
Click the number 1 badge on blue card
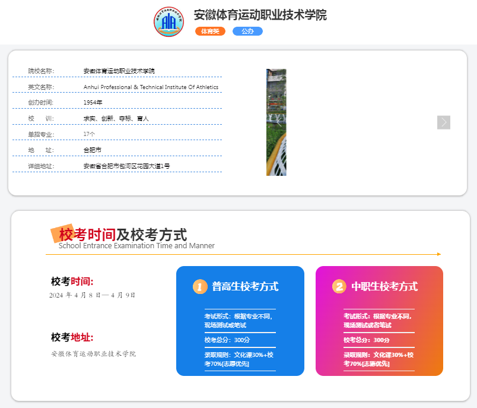200,286
